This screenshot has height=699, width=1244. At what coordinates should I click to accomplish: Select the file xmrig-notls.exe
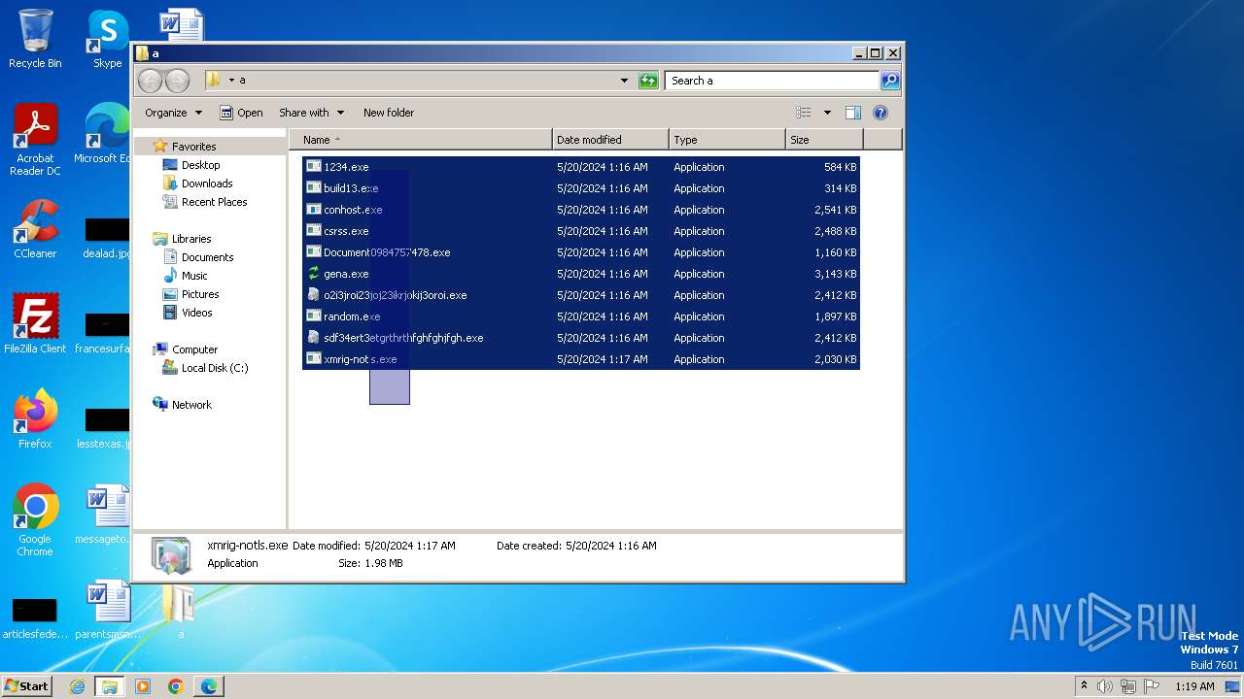pyautogui.click(x=581, y=359)
